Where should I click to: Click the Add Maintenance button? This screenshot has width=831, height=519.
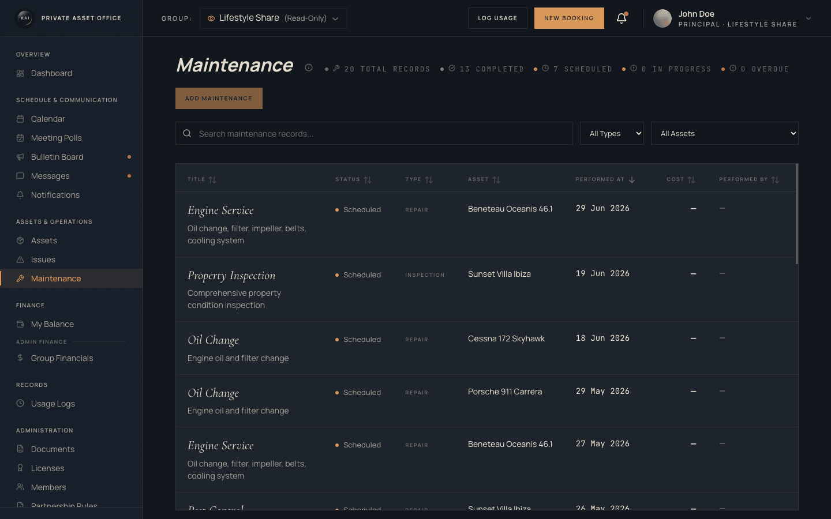pos(219,99)
